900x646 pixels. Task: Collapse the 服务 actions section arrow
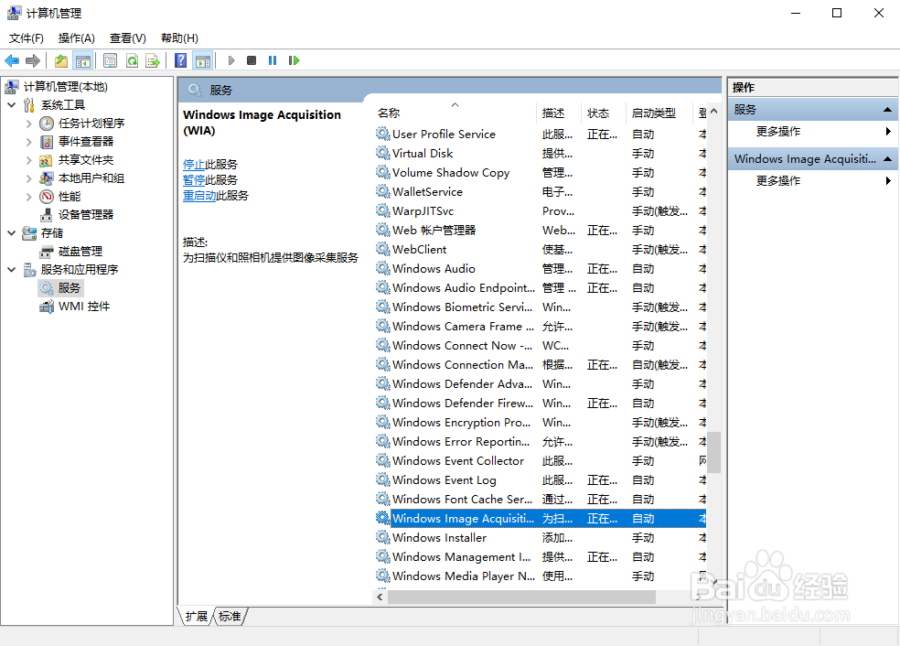(887, 110)
